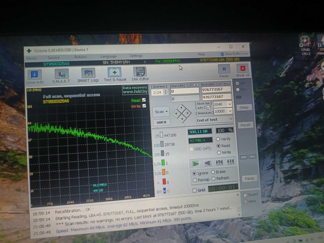Viewport: 324px width, 243px height.
Task: Open the Help menu
Action: coord(201,54)
